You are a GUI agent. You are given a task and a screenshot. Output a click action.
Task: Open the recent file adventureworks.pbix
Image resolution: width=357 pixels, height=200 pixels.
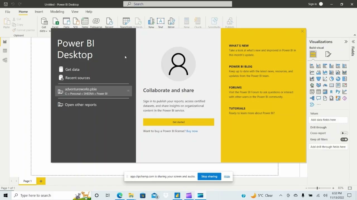pyautogui.click(x=93, y=91)
